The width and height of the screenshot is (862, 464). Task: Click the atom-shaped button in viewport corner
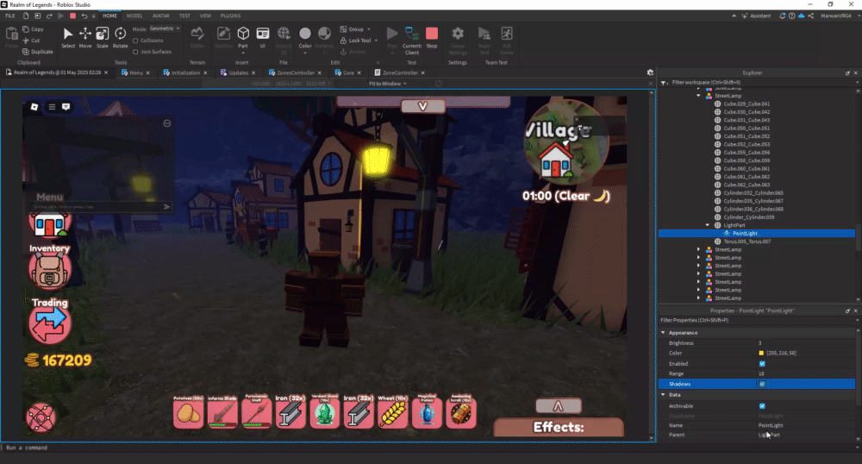coord(41,417)
